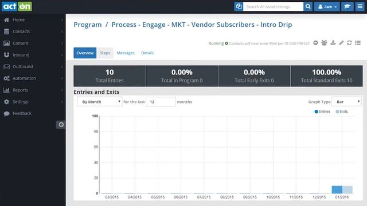Open the By Month interval dropdown
The width and height of the screenshot is (367, 206).
tap(100, 102)
